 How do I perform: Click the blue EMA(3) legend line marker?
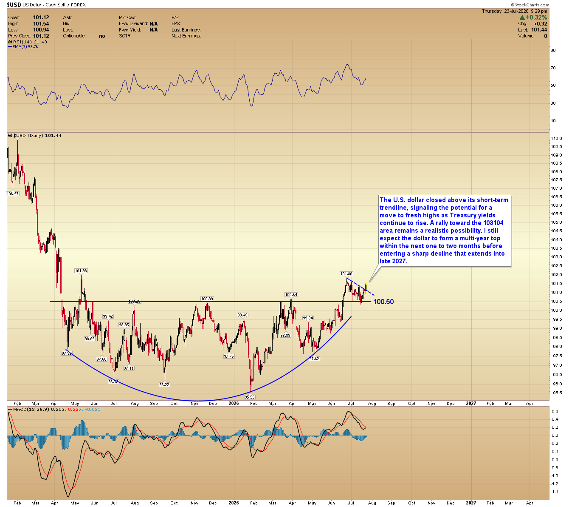(x=10, y=47)
